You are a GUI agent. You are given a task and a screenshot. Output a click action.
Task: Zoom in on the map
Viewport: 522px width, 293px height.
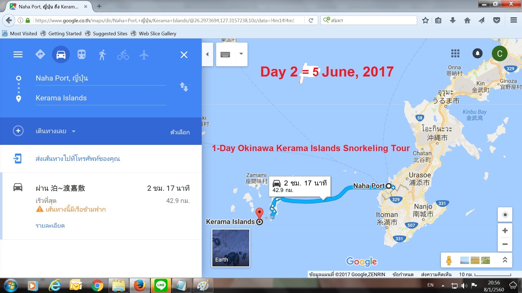click(505, 231)
